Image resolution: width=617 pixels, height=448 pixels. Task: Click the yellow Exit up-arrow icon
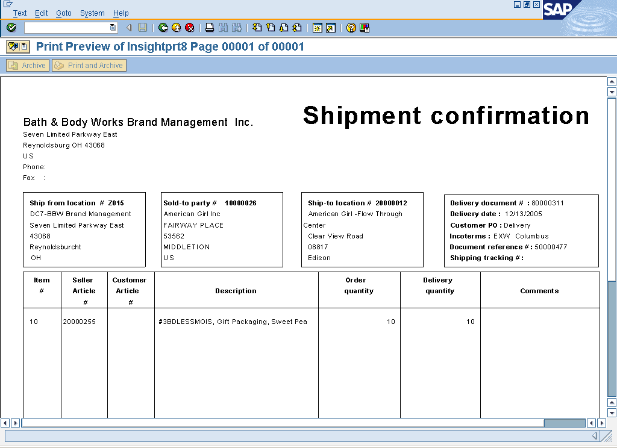tap(177, 28)
